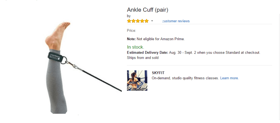Click the 'Ships from and sold' text
The width and height of the screenshot is (280, 123).
[143, 58]
